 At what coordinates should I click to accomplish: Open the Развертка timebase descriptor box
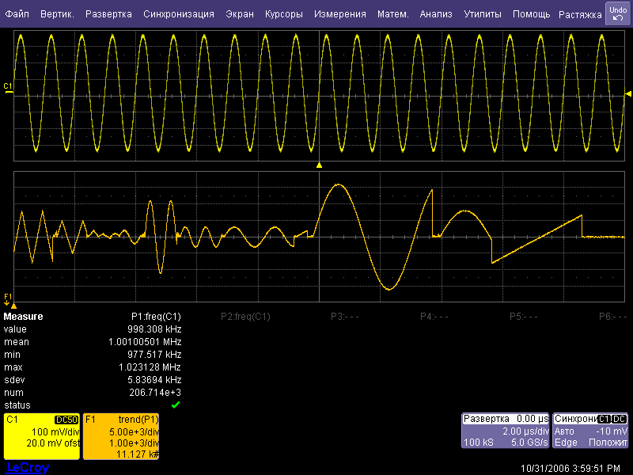pos(506,431)
